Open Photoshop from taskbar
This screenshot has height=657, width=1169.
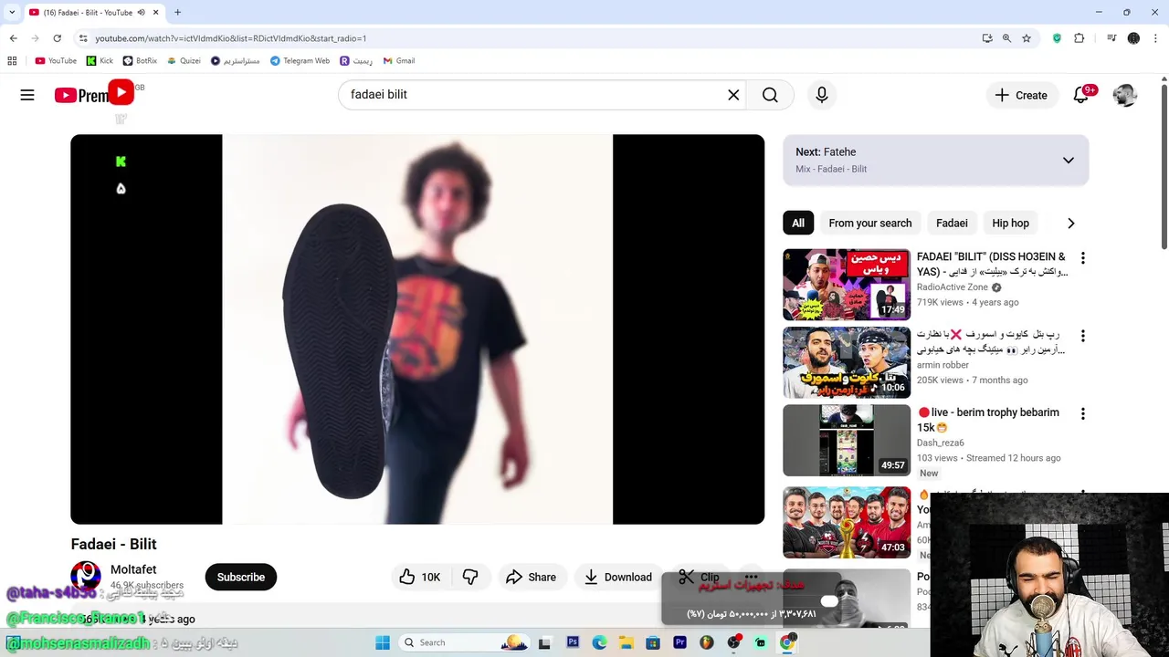point(573,642)
